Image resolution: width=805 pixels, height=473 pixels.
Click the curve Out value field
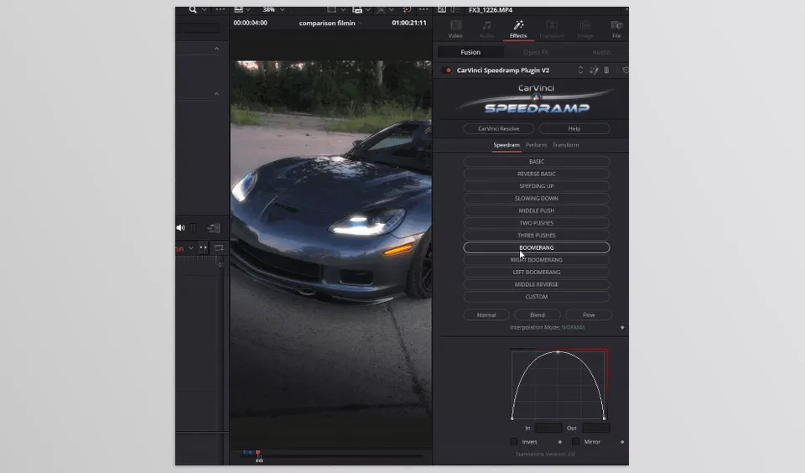pyautogui.click(x=596, y=428)
